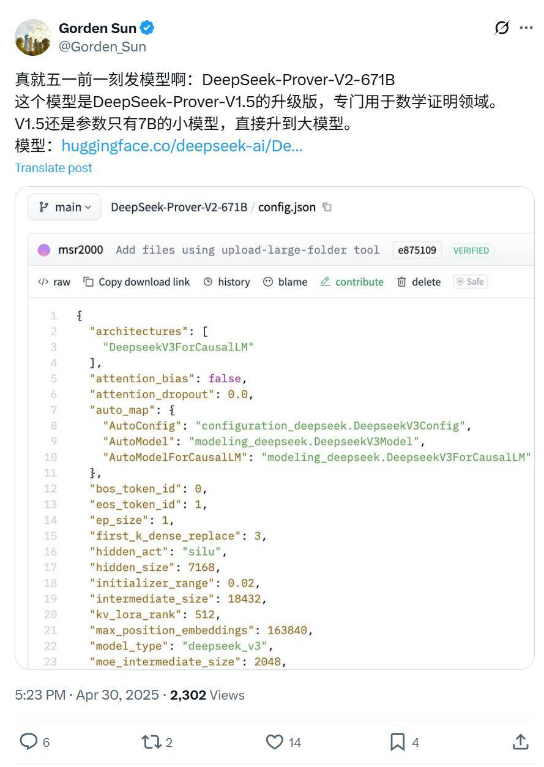Click the Grok slash icon near top right

(x=502, y=28)
